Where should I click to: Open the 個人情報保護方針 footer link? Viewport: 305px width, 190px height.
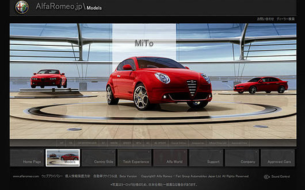[78, 176]
